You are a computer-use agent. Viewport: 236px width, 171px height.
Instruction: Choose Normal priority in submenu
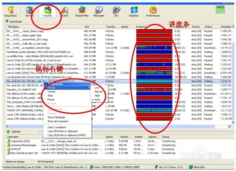[x=98, y=91]
